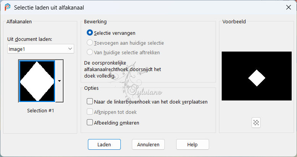Enable Afbeelding omkeren checkbox

pyautogui.click(x=89, y=122)
